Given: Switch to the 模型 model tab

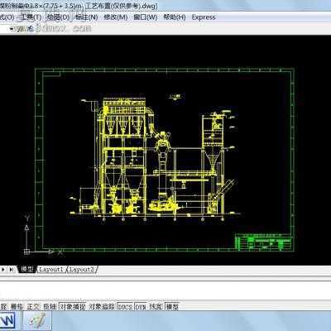Looking at the screenshot, I should coord(27,269).
